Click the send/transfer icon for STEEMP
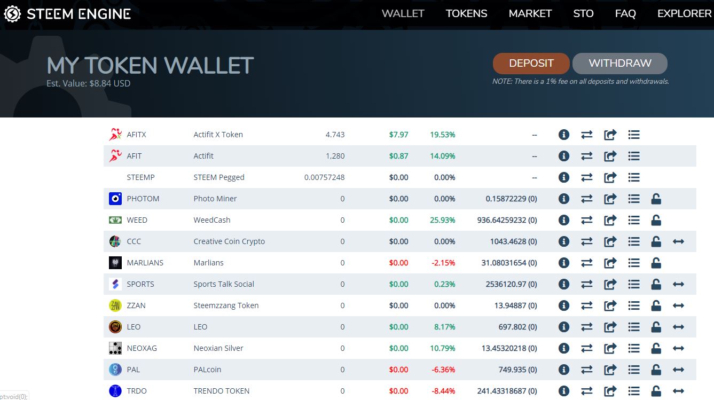 coord(610,177)
